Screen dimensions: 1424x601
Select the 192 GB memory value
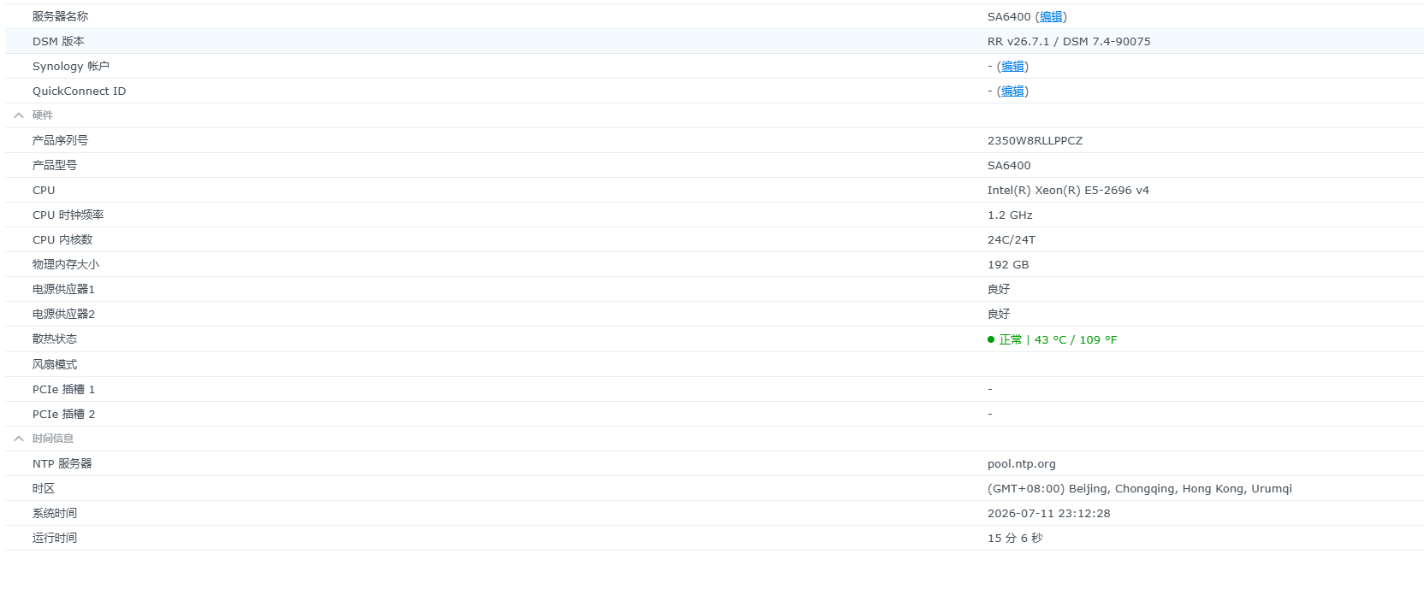(1008, 264)
